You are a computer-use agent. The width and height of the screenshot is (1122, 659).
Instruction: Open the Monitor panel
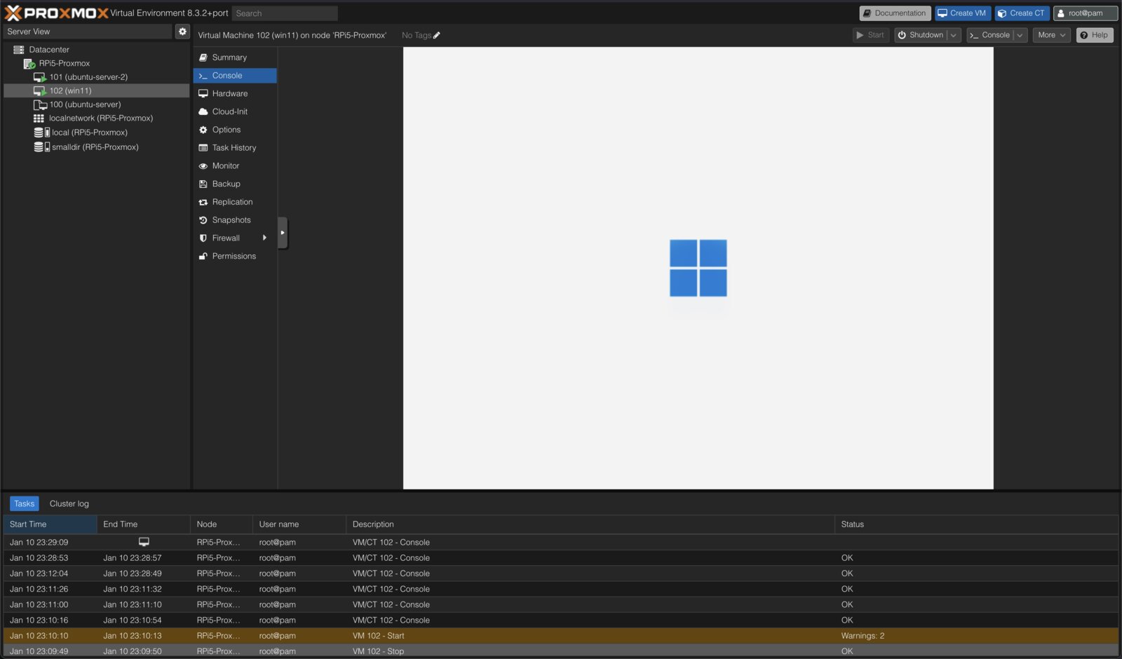coord(235,166)
